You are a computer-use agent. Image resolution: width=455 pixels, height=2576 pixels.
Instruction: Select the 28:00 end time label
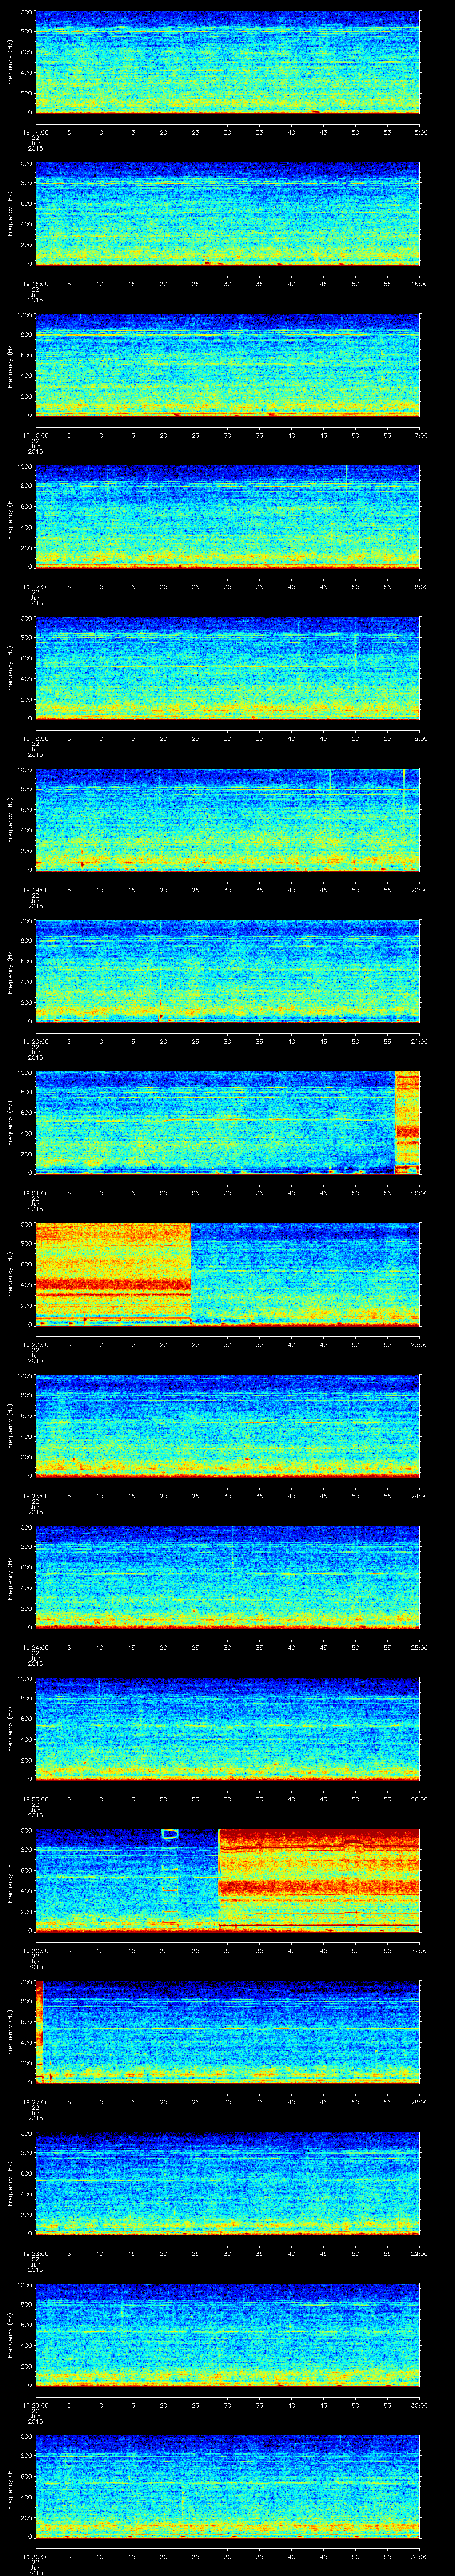[x=419, y=2102]
